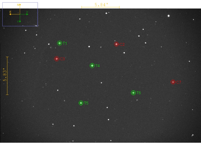Click the red C7 aperture marker

click(173, 82)
